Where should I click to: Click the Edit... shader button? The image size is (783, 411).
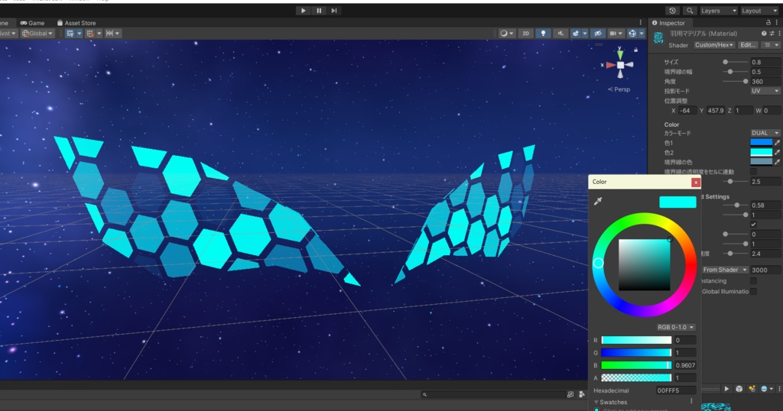click(748, 45)
